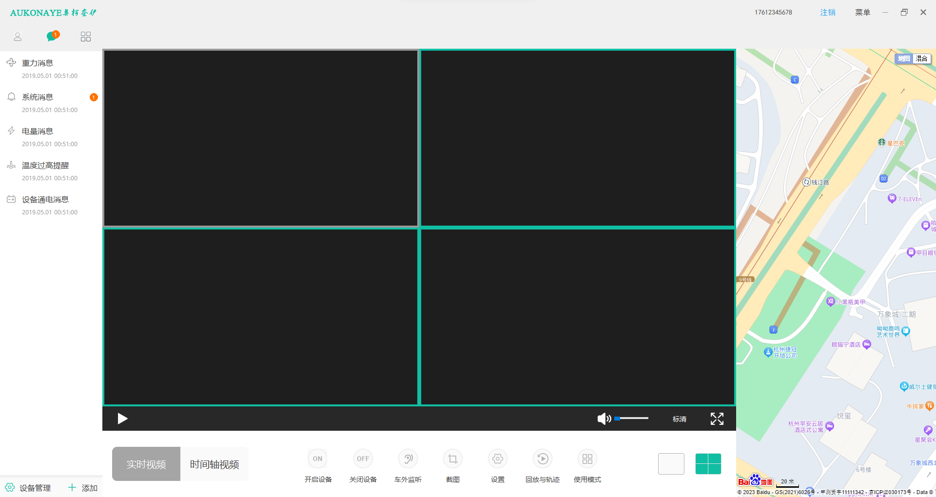Select four-grid view layout button
The height and width of the screenshot is (497, 936).
(708, 463)
